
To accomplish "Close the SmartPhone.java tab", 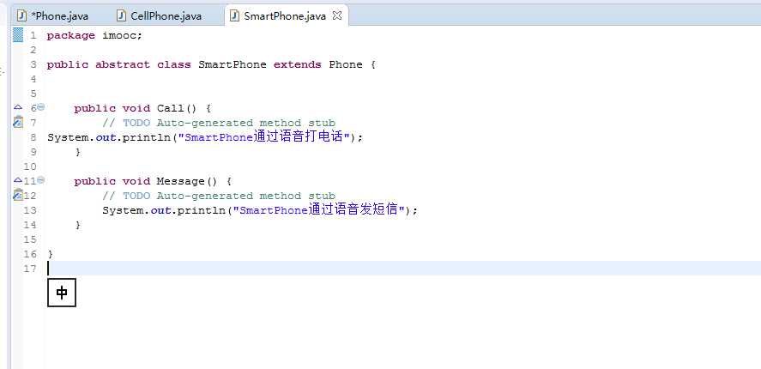I will (x=336, y=15).
